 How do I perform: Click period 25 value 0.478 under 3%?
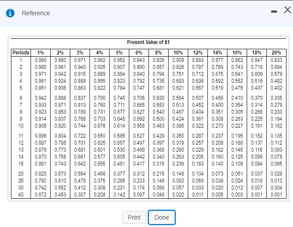80,181
